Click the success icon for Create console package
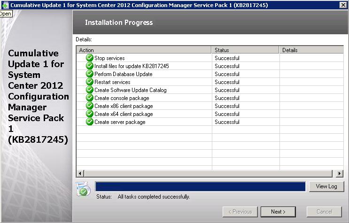Viewport: 349px width, 223px height. (90, 98)
